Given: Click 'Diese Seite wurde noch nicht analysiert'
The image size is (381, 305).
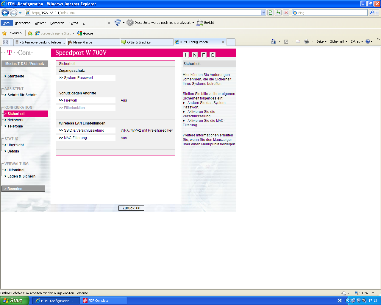Looking at the screenshot, I should 163,23.
